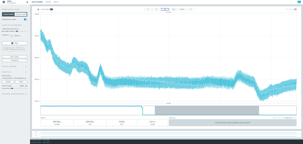Click the digital channel 0 row
Screen dimensions: 303x144
[167, 133]
